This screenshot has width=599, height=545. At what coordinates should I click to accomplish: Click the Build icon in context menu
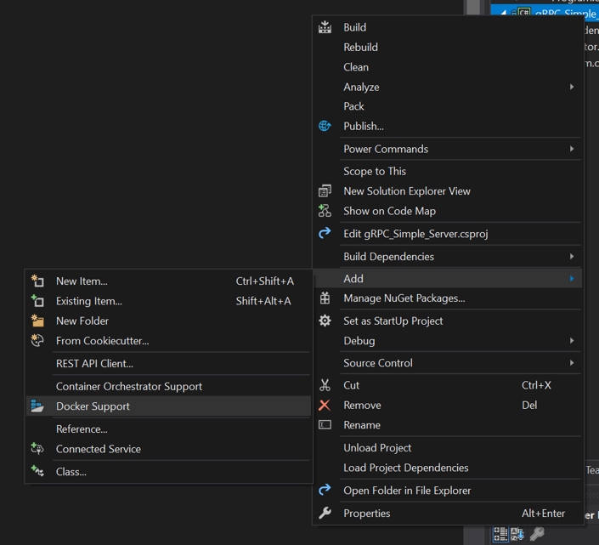click(x=325, y=27)
